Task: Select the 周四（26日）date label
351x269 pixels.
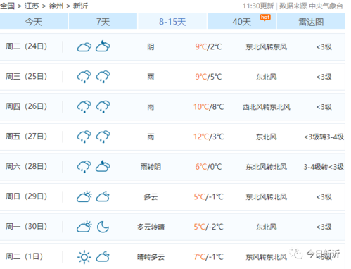Action: pyautogui.click(x=26, y=106)
